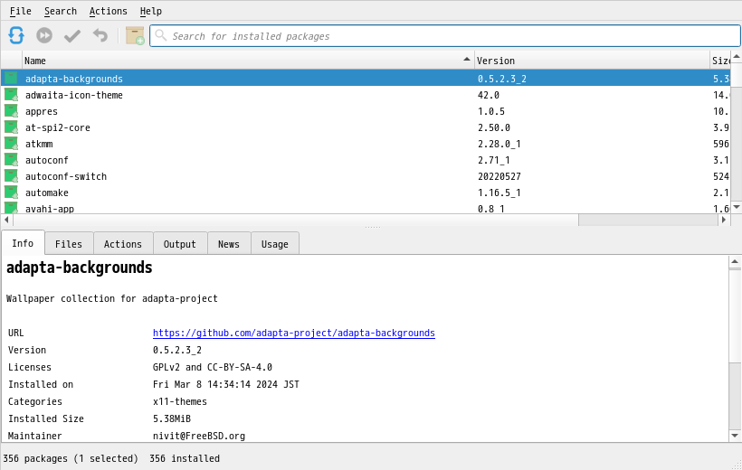Sort packages by the Name column header
Image resolution: width=742 pixels, height=470 pixels.
(248, 61)
